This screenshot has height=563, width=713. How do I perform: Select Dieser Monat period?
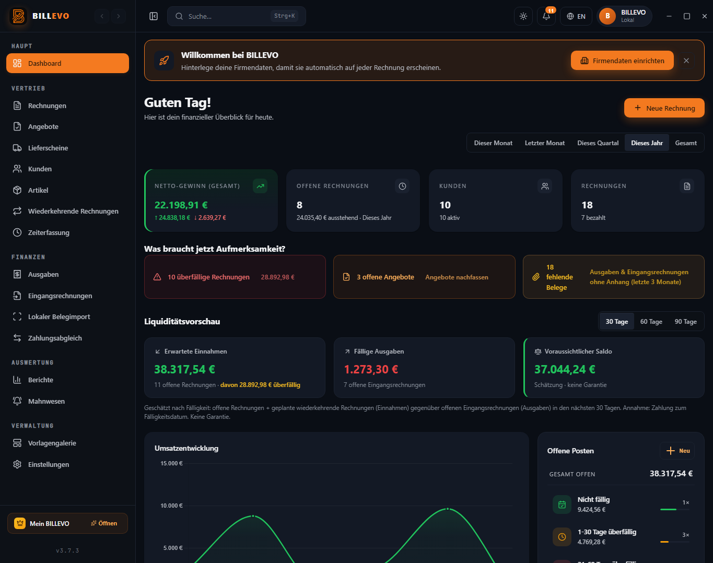click(x=493, y=143)
